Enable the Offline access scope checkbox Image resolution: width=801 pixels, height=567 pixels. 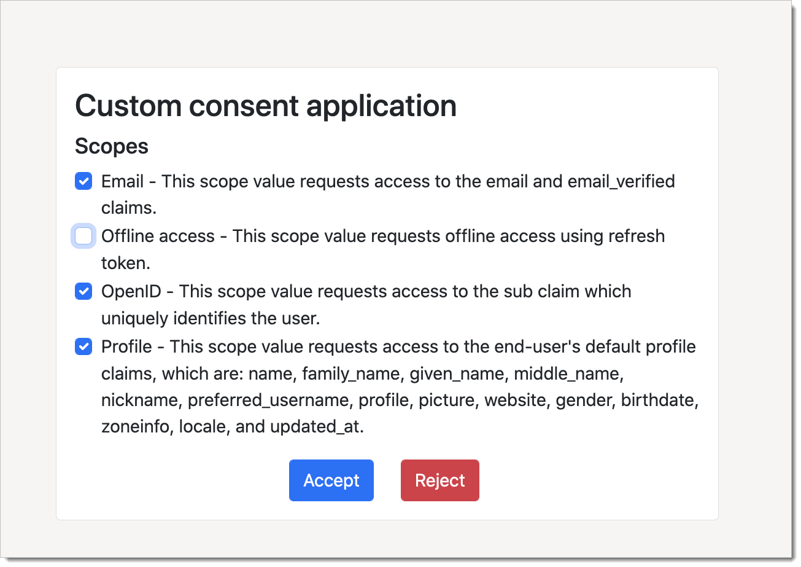pos(83,236)
